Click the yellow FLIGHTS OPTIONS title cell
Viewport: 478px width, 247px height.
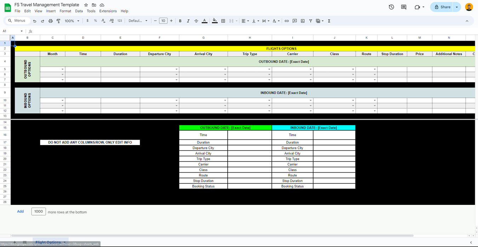coord(245,48)
